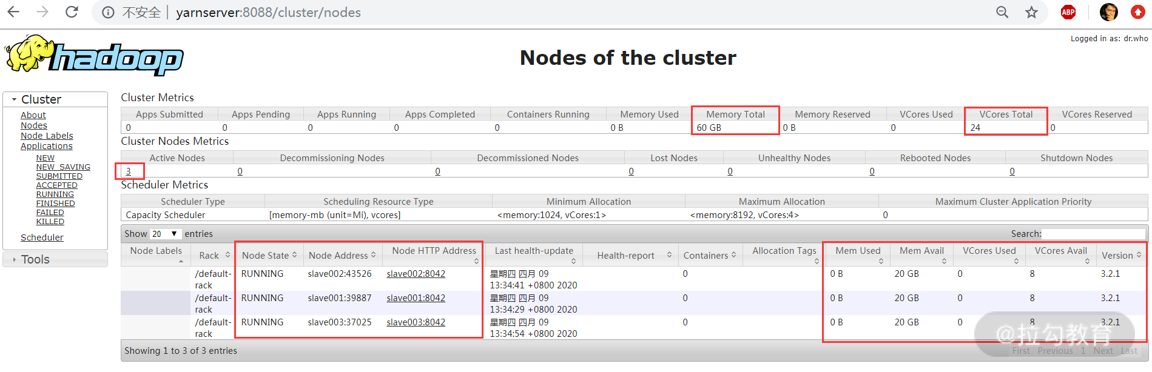
Task: Click the Capacity Scheduler type cell
Action: tap(165, 215)
